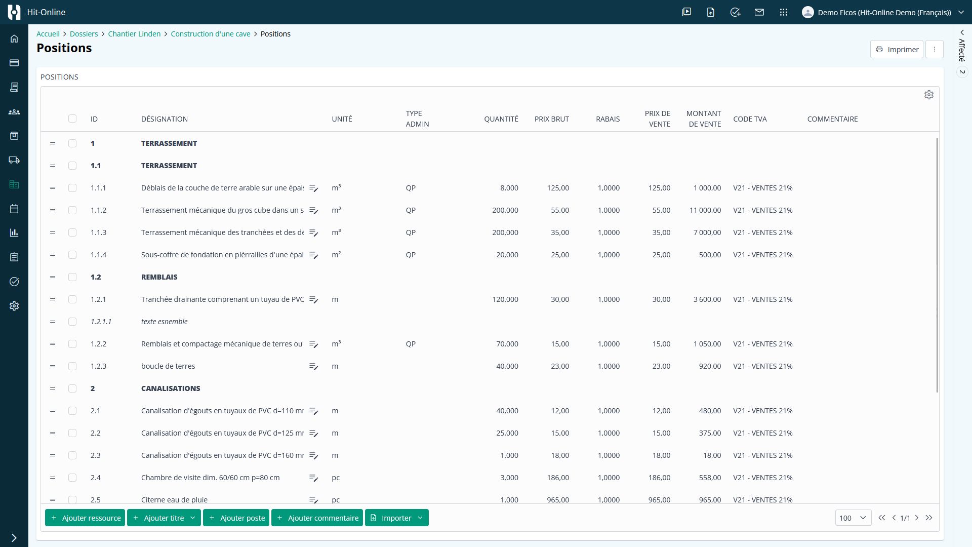Open the home icon in the sidebar
The width and height of the screenshot is (972, 547).
[x=14, y=38]
